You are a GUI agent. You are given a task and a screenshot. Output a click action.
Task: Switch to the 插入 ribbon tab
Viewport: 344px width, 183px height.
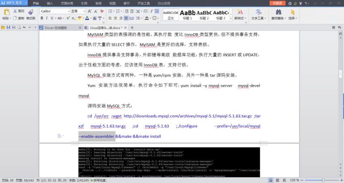50,3
